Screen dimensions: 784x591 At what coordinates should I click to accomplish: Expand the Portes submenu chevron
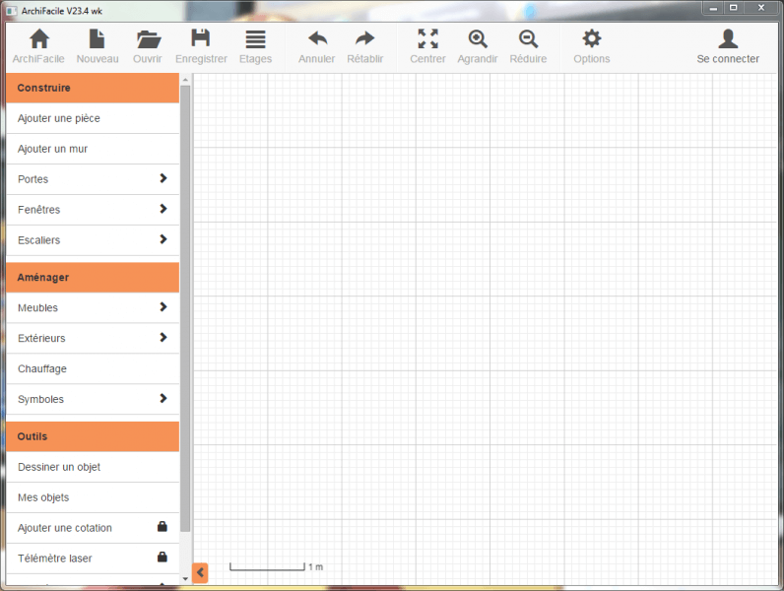163,178
